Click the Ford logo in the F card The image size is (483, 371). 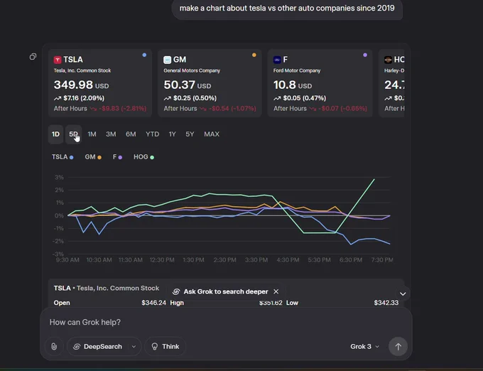click(x=277, y=60)
